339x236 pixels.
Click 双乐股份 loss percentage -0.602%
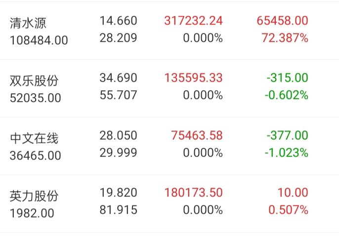pos(286,95)
